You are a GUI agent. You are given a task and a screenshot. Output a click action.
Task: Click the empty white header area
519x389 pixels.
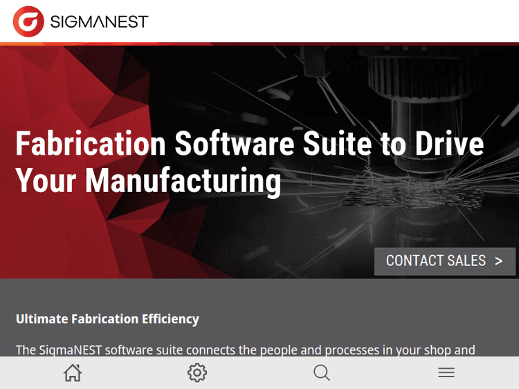click(332, 21)
